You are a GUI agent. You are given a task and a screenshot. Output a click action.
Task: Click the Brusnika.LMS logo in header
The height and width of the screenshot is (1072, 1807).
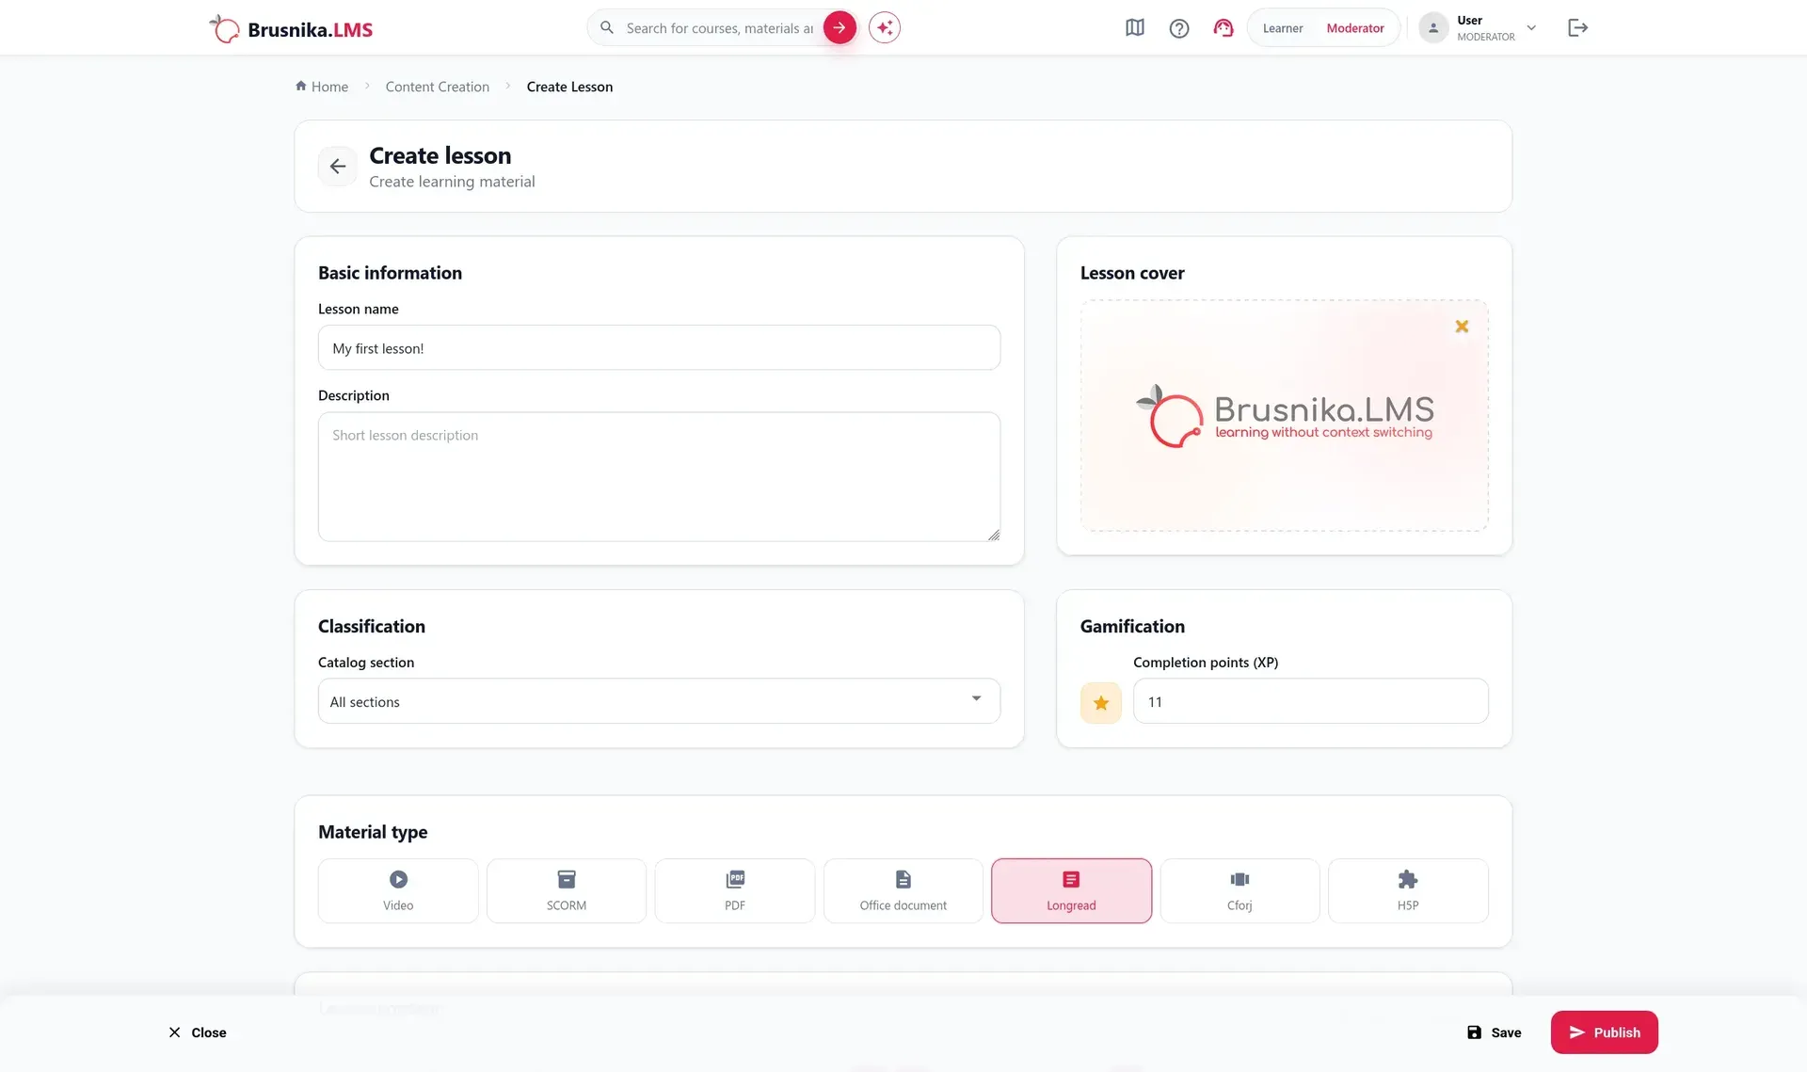tap(291, 28)
